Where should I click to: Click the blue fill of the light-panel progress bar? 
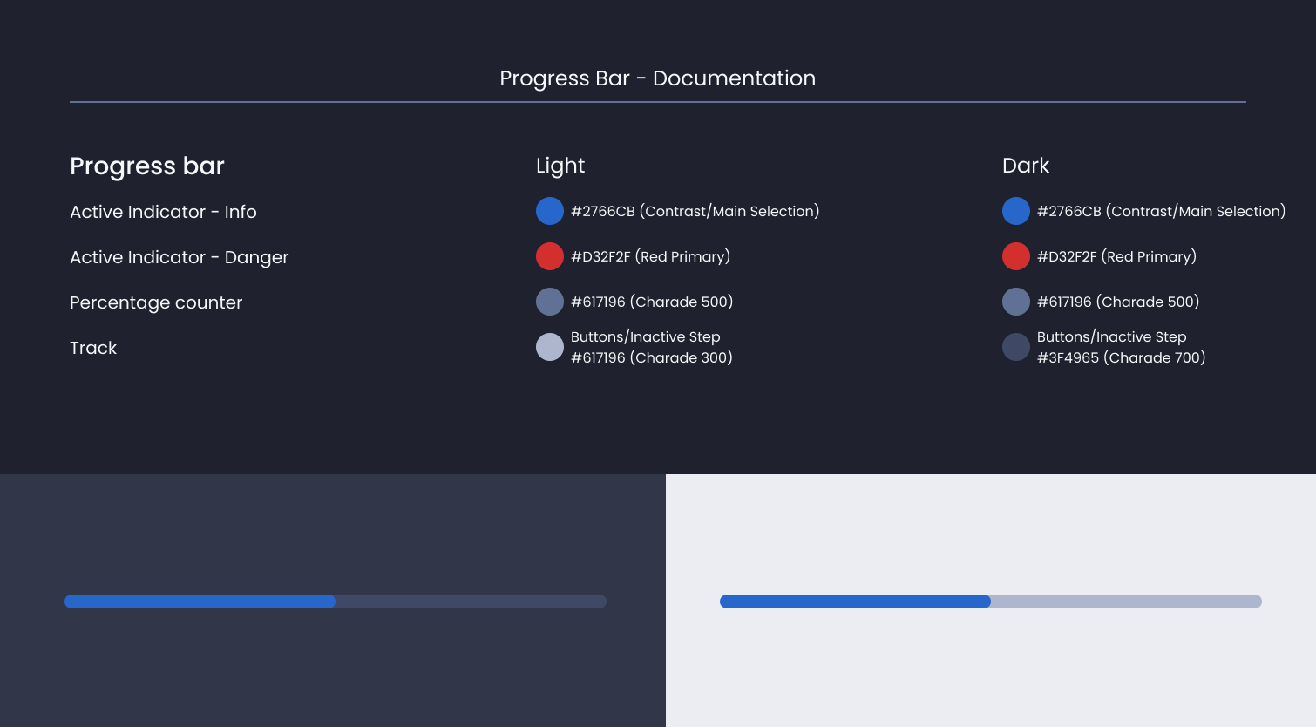tap(855, 601)
